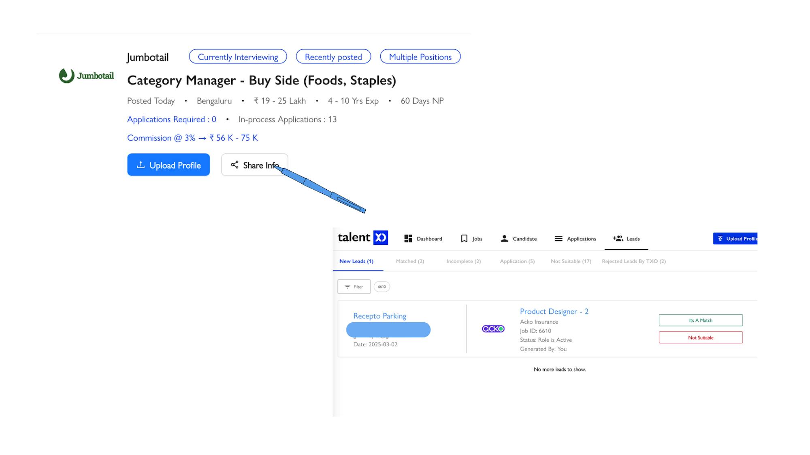Mark lead as Its A Match
This screenshot has height=455, width=810.
[700, 320]
